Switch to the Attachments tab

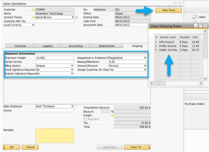[106, 46]
